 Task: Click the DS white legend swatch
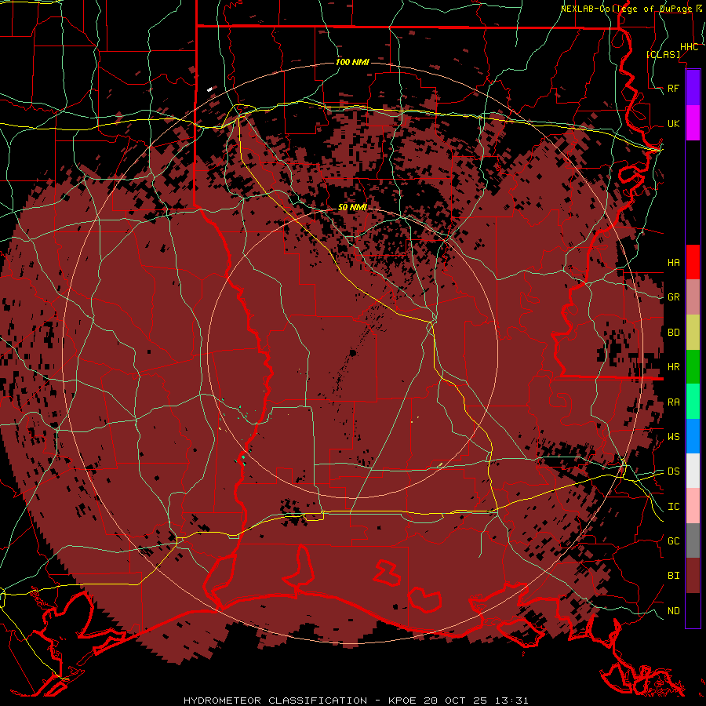(x=693, y=471)
